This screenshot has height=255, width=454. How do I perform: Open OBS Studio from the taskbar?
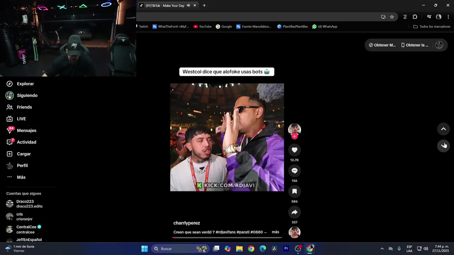point(298,249)
